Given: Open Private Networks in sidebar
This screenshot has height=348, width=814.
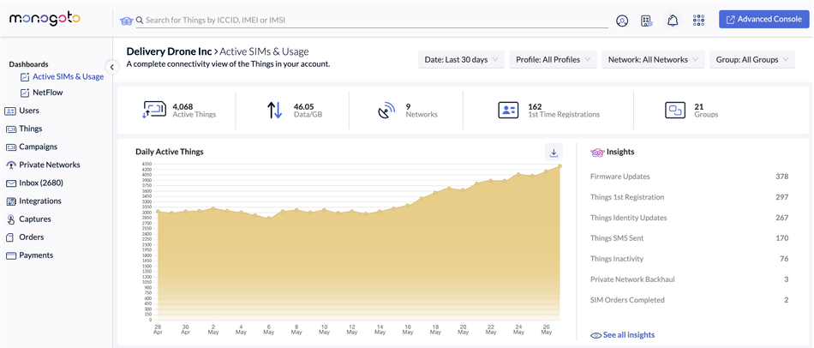Looking at the screenshot, I should [x=50, y=165].
